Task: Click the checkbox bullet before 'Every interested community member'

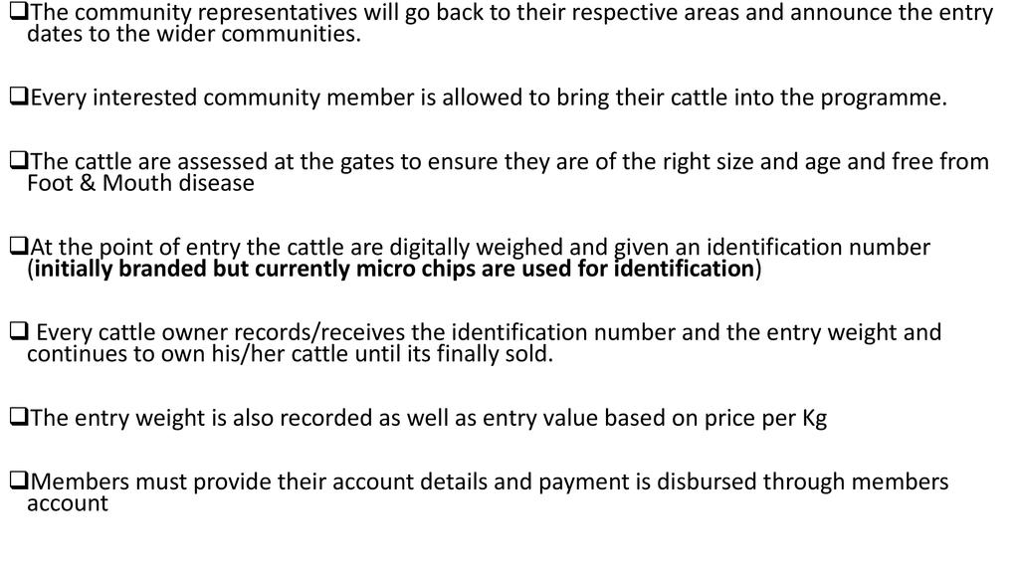Action: 19,97
